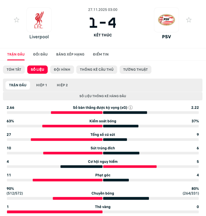Screen dimensions: 206x216
Task: Click the PSV team name
Action: [x=166, y=37]
